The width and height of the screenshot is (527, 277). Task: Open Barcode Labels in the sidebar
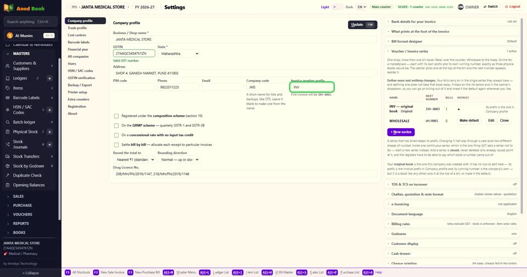(30, 98)
